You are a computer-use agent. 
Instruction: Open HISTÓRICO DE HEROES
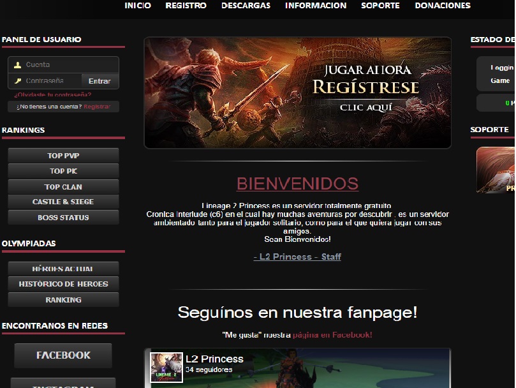[63, 284]
